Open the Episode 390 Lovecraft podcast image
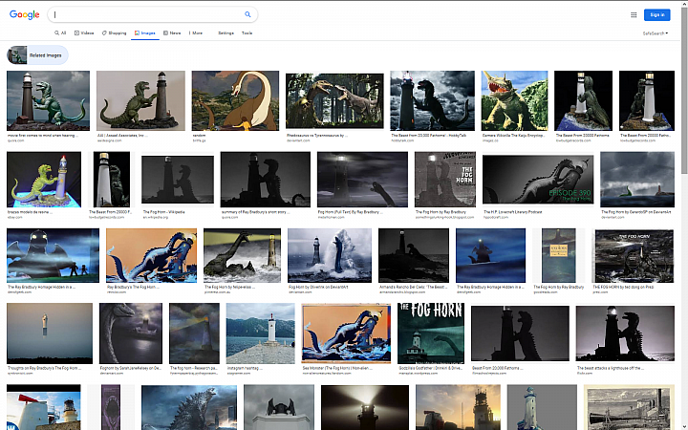This screenshot has height=430, width=688. 538,180
